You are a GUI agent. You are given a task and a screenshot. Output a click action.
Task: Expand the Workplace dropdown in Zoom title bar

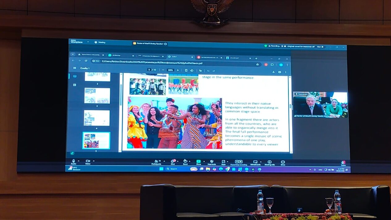pos(88,42)
